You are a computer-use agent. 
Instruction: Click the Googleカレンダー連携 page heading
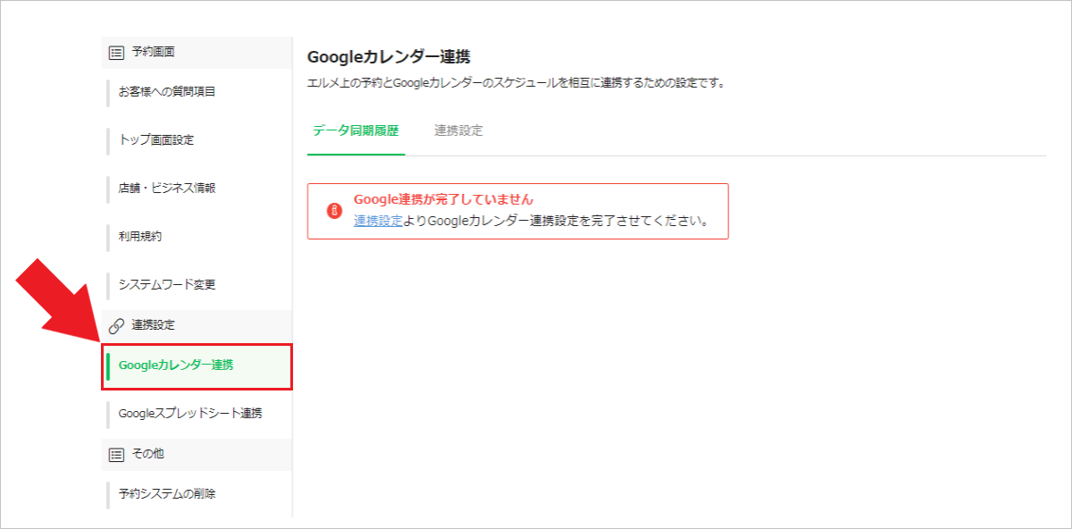(x=389, y=57)
